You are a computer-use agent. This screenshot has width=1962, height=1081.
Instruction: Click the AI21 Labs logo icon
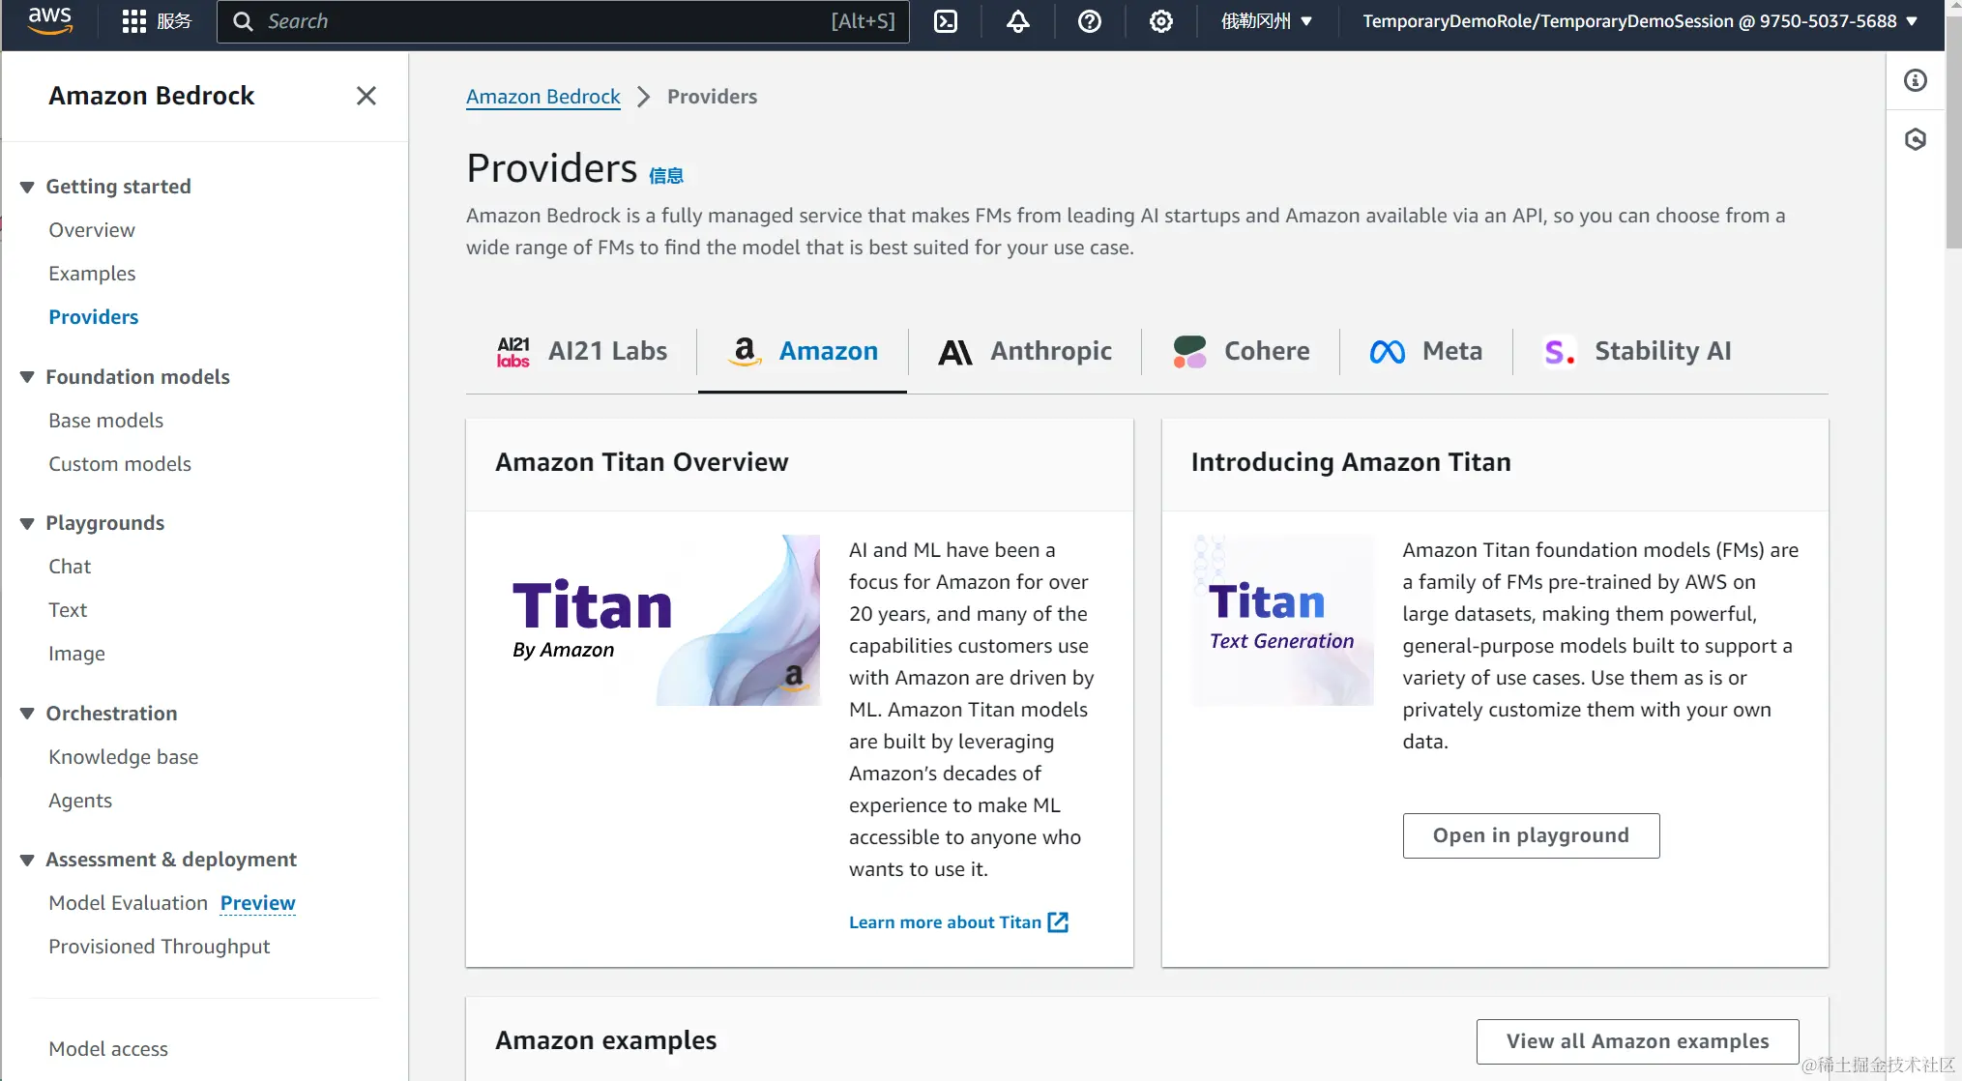(513, 352)
